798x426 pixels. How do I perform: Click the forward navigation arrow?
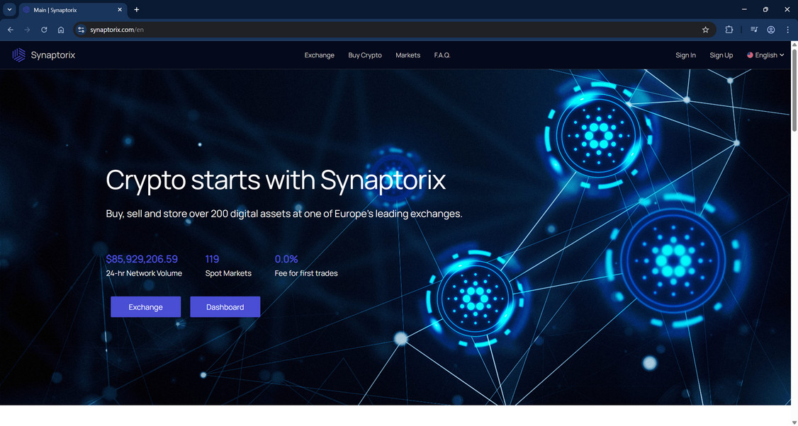(27, 30)
